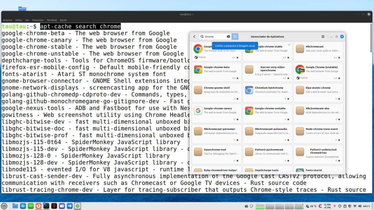Screen dimensions: 374x210
Task: Open the terminal Ajuda menu
Action: [63, 20]
